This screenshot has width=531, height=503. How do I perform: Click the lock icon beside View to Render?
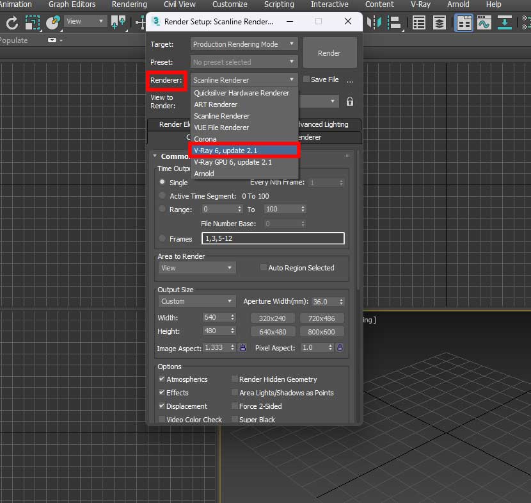350,101
